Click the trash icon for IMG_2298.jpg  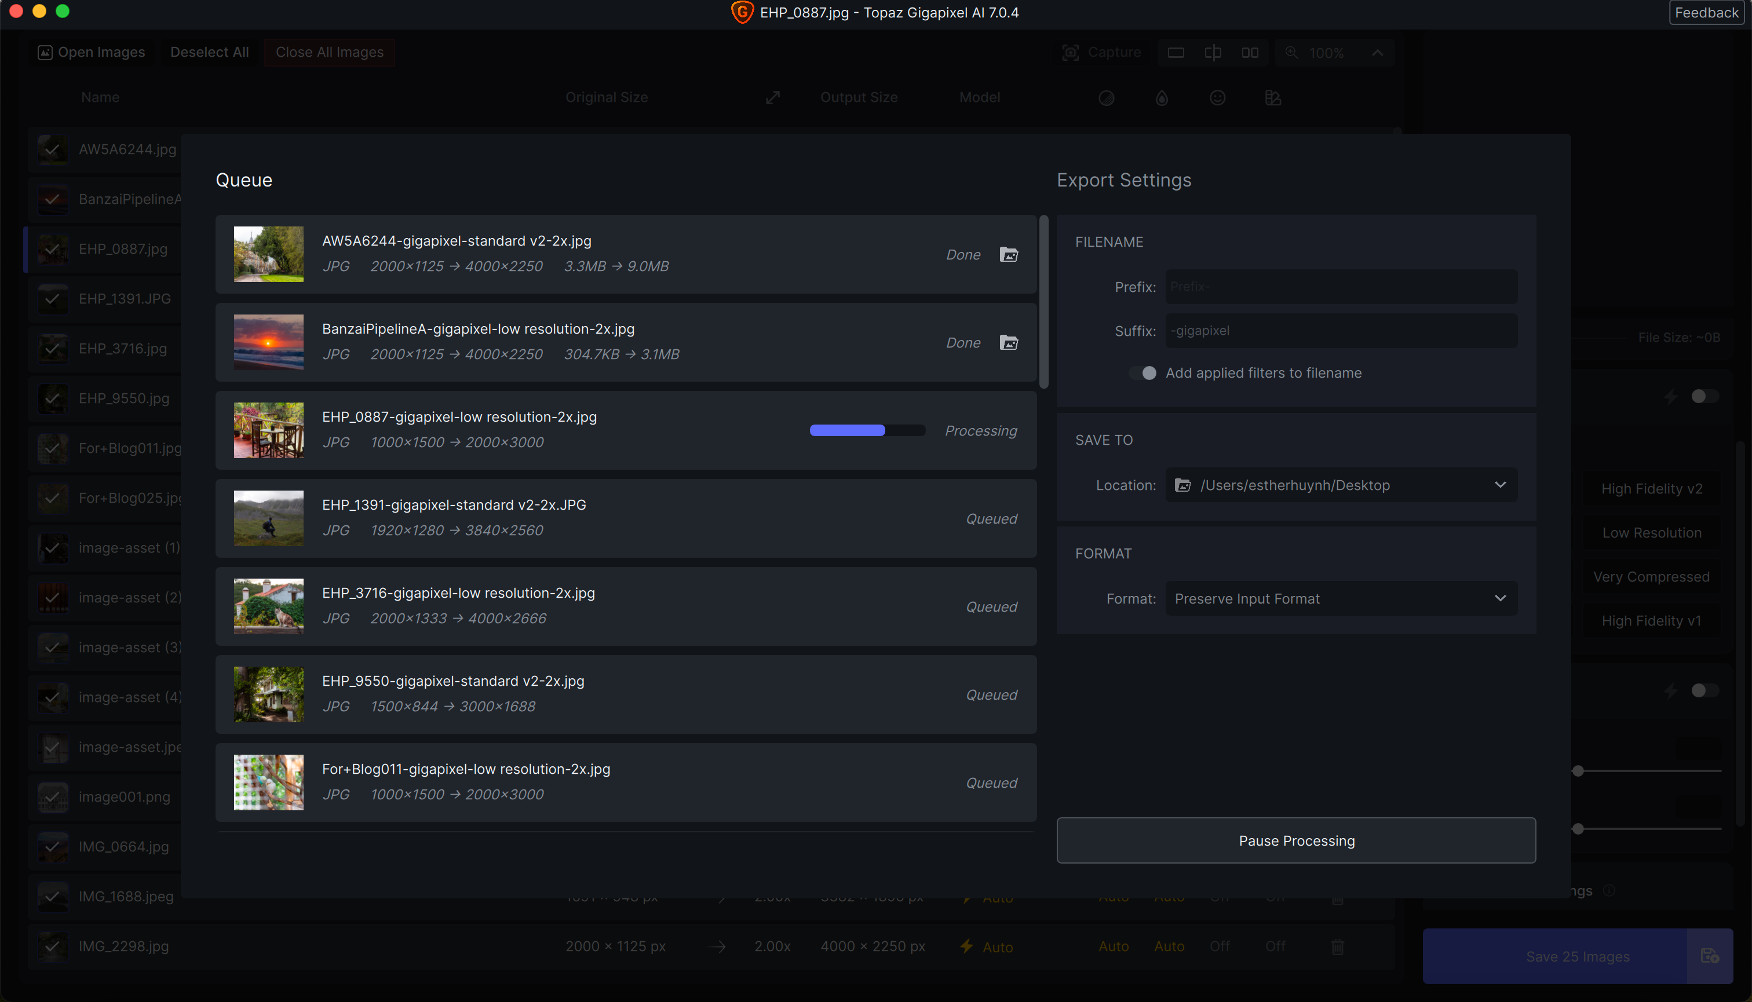click(x=1337, y=947)
